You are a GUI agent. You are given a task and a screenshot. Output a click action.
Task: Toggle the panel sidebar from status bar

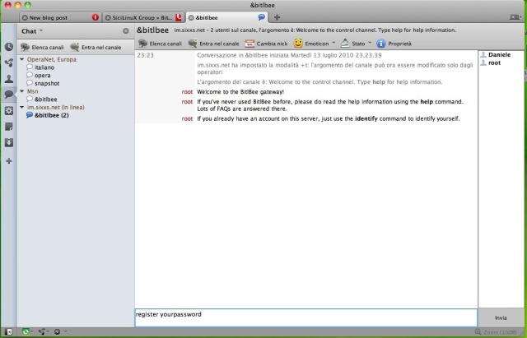(8, 331)
